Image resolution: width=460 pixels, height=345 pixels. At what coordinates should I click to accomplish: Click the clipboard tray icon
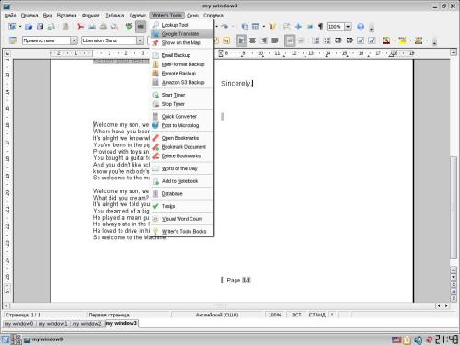[408, 339]
